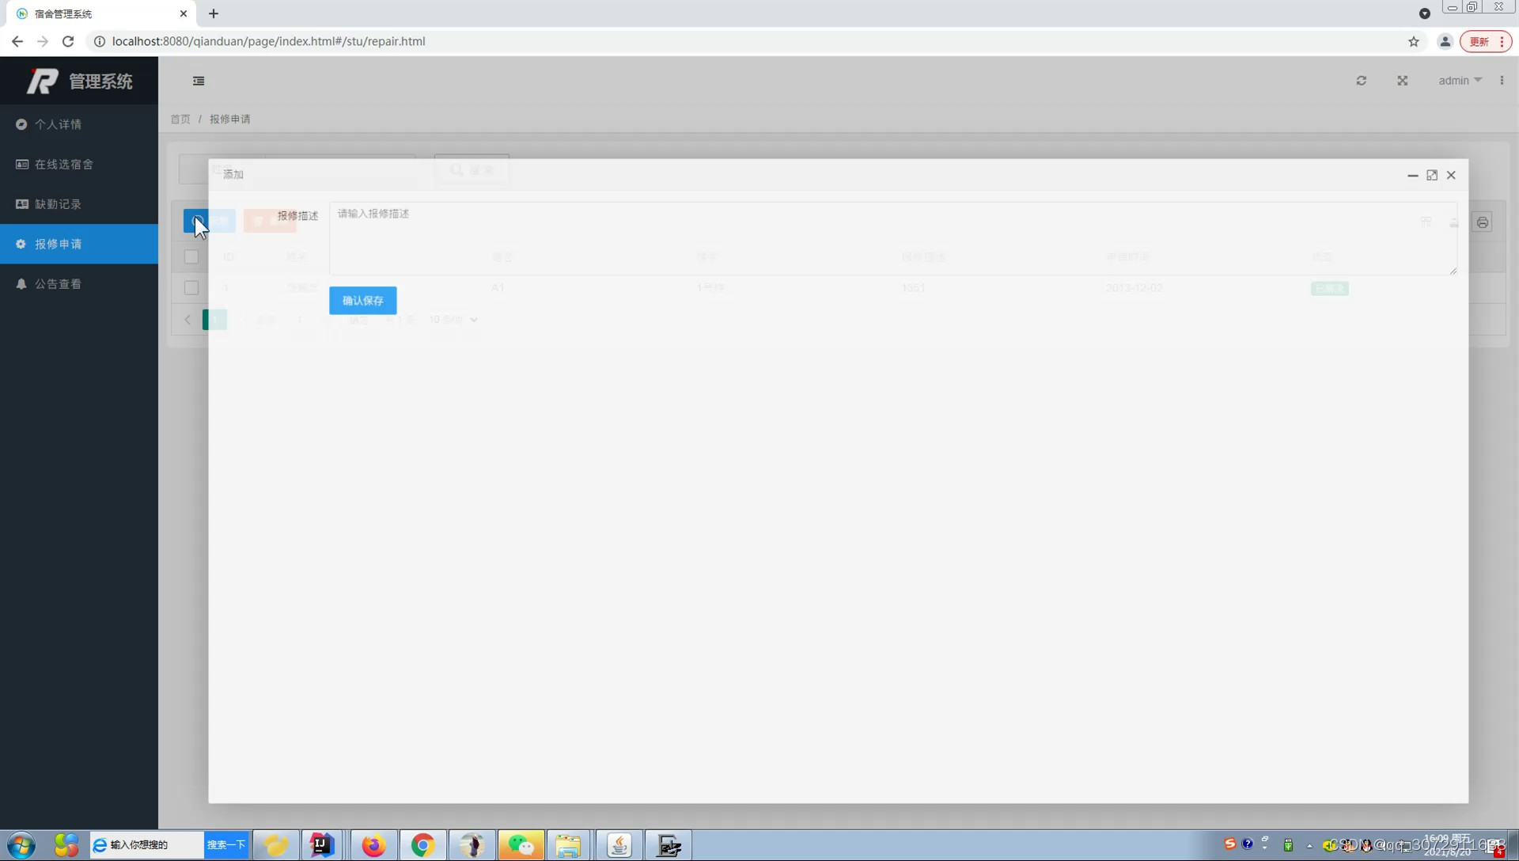Image resolution: width=1519 pixels, height=861 pixels.
Task: Close the 添加 dialog
Action: point(1451,175)
